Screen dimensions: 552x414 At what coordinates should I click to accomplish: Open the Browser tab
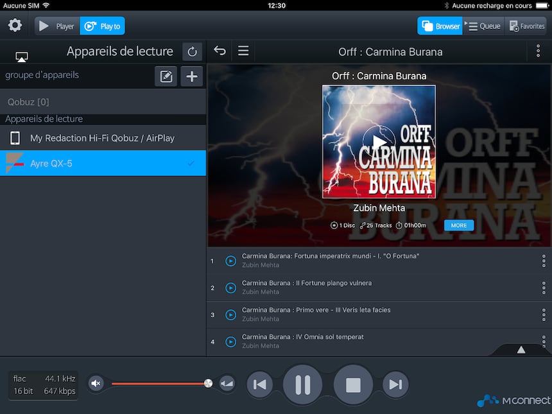click(440, 26)
